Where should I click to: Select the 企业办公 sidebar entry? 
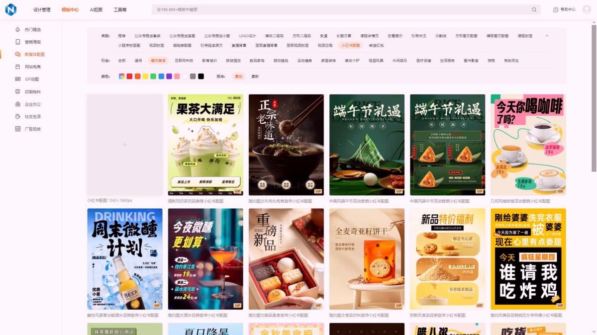pos(33,104)
